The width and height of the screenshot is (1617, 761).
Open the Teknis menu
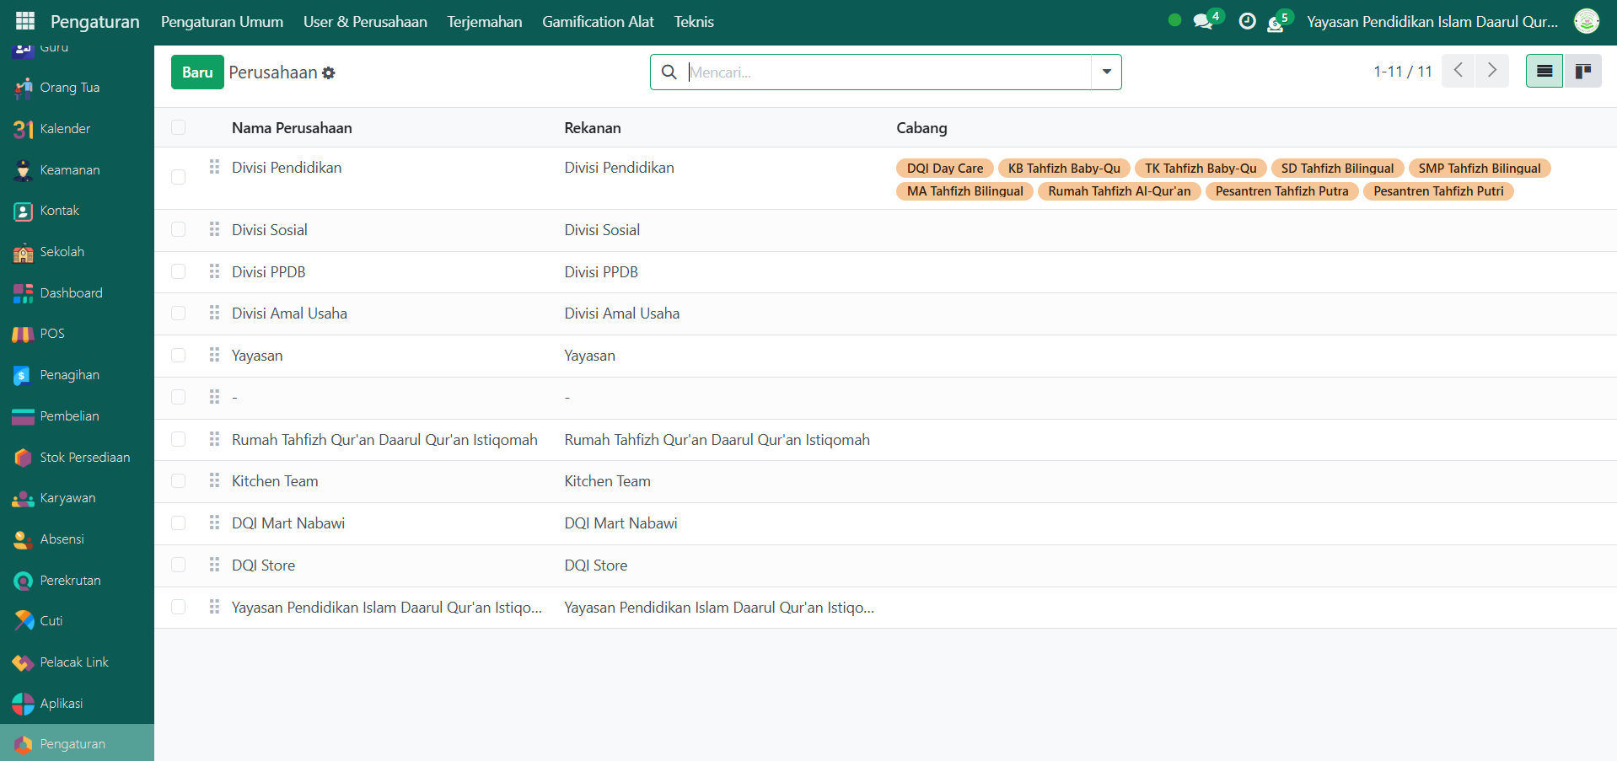[693, 22]
